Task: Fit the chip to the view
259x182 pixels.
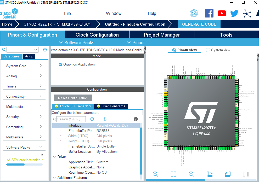Action: (173, 174)
